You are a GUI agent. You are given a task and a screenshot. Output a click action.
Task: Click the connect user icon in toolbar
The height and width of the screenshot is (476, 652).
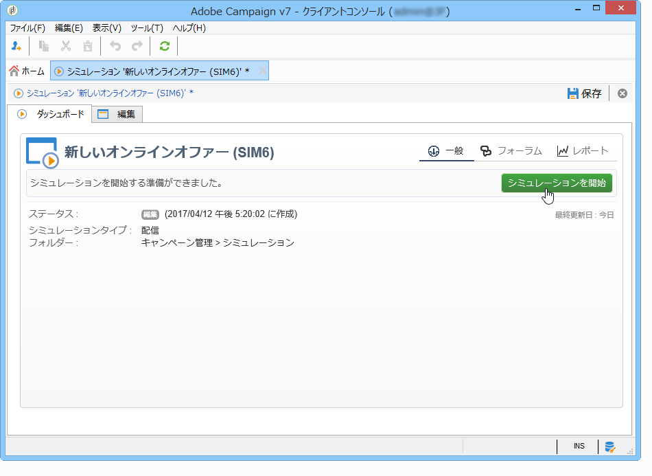pyautogui.click(x=16, y=46)
